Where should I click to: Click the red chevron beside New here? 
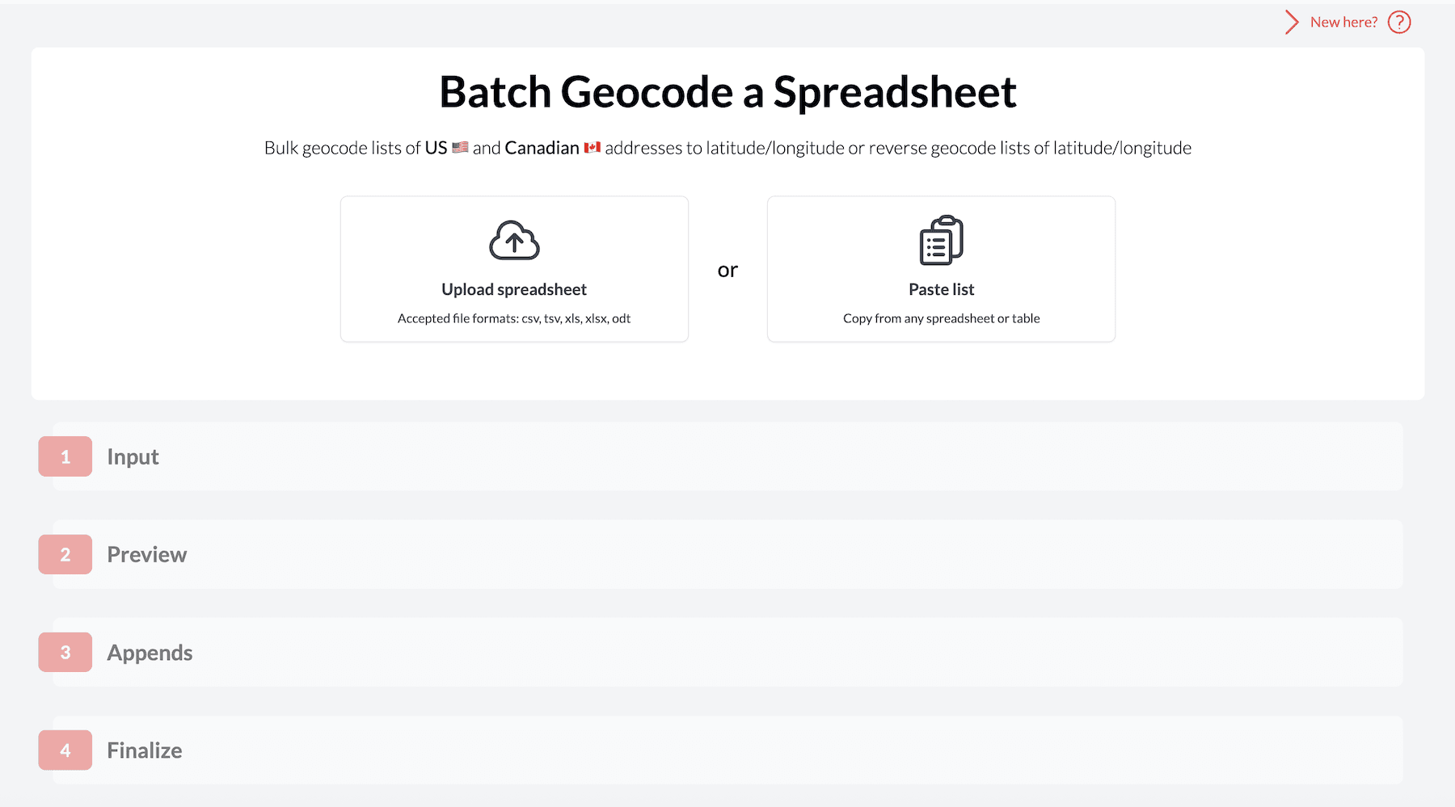pyautogui.click(x=1291, y=22)
